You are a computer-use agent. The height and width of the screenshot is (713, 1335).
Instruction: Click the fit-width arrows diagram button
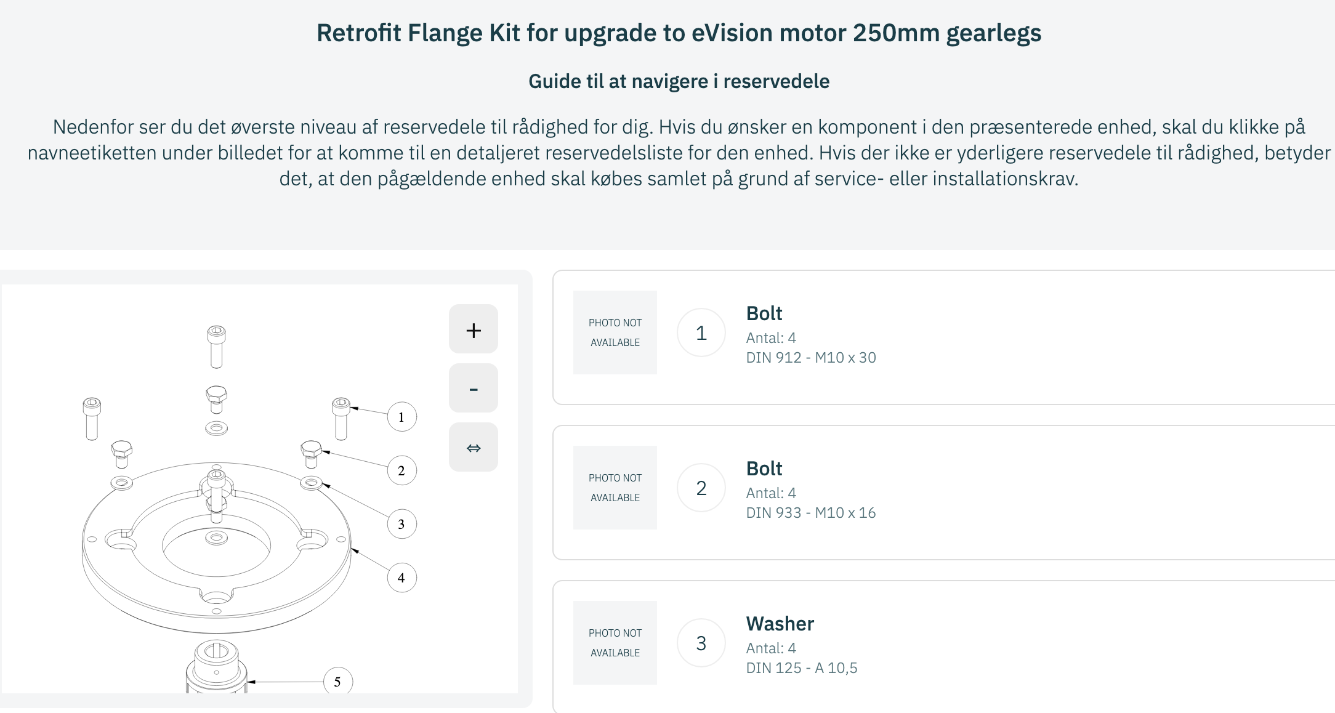click(473, 448)
